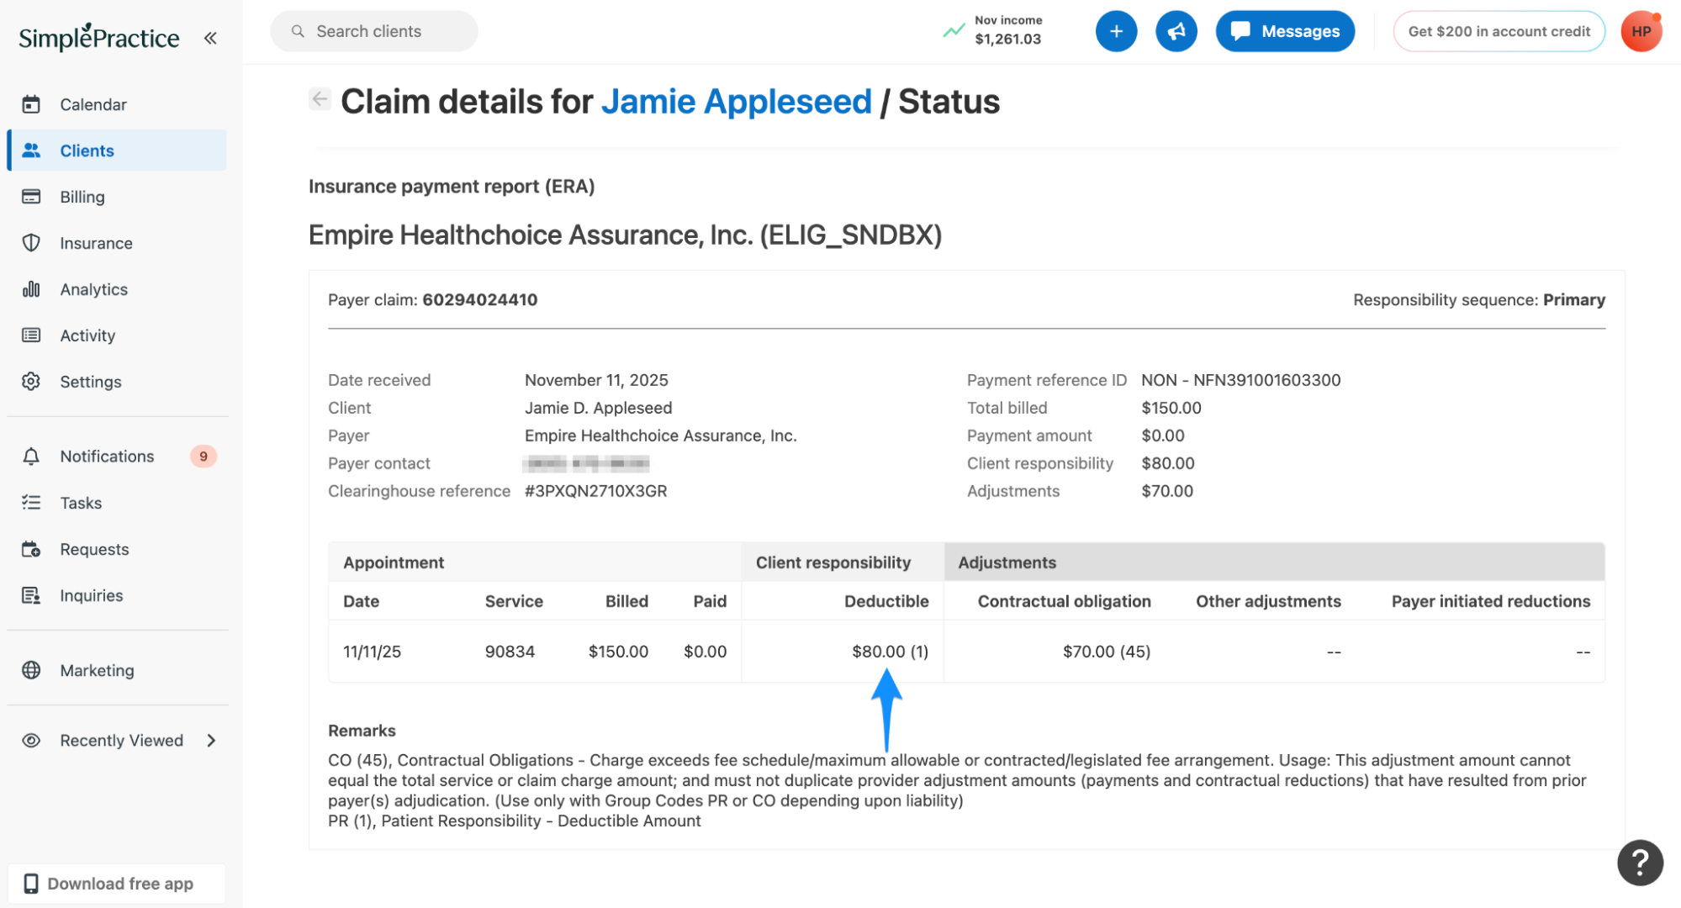1681x908 pixels.
Task: Open the Insurance menu item
Action: [x=117, y=243]
